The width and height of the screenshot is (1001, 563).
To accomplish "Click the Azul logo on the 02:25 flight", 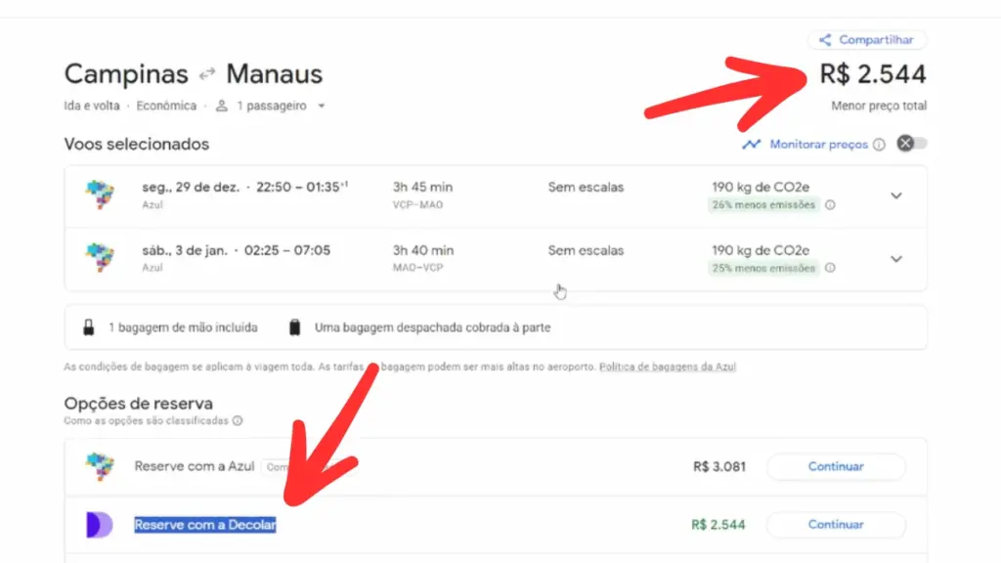I will point(101,257).
